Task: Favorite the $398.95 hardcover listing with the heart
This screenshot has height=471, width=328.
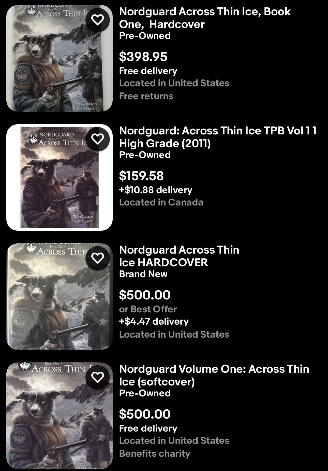Action: pos(98,20)
